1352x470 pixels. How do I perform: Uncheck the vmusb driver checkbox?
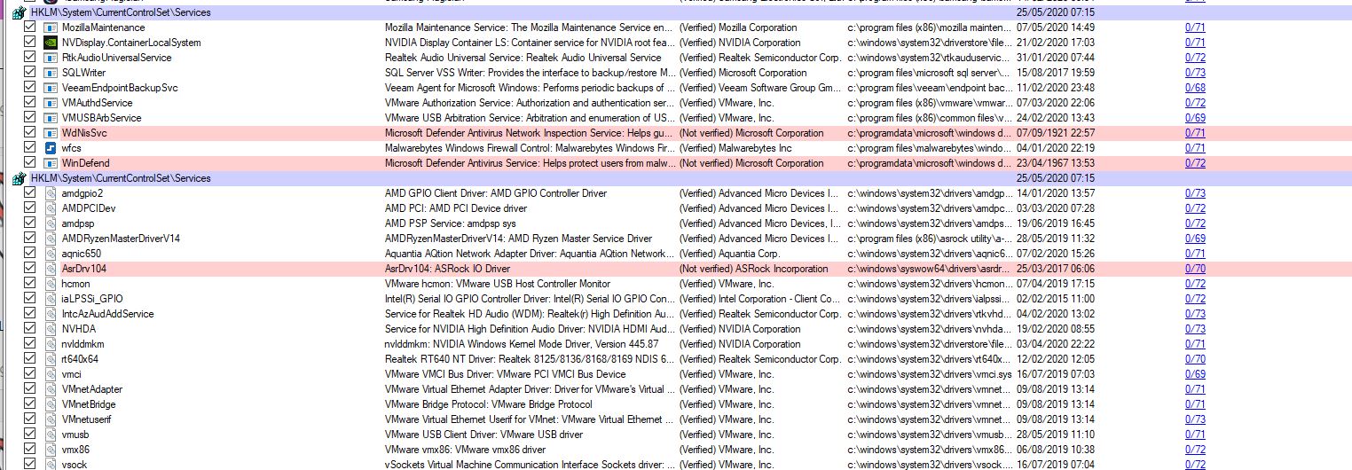pyautogui.click(x=29, y=435)
